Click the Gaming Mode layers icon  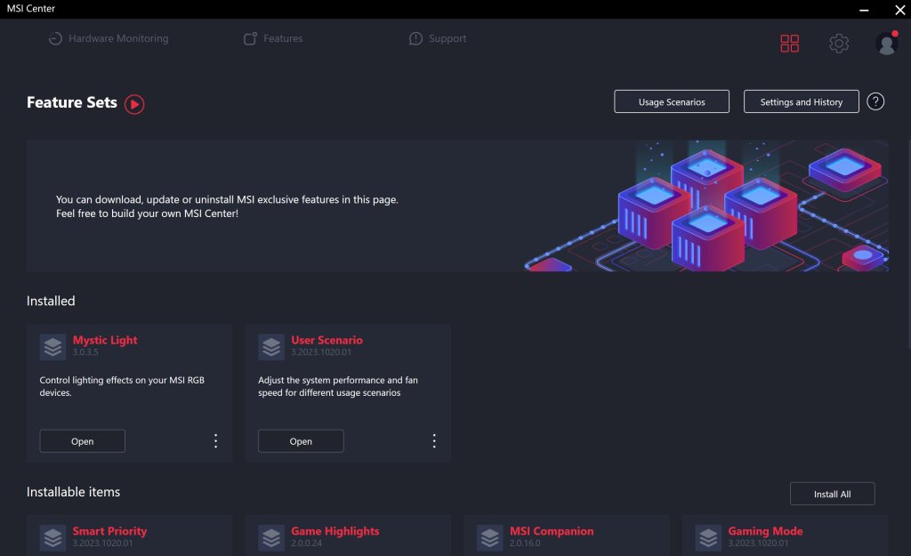coord(708,538)
